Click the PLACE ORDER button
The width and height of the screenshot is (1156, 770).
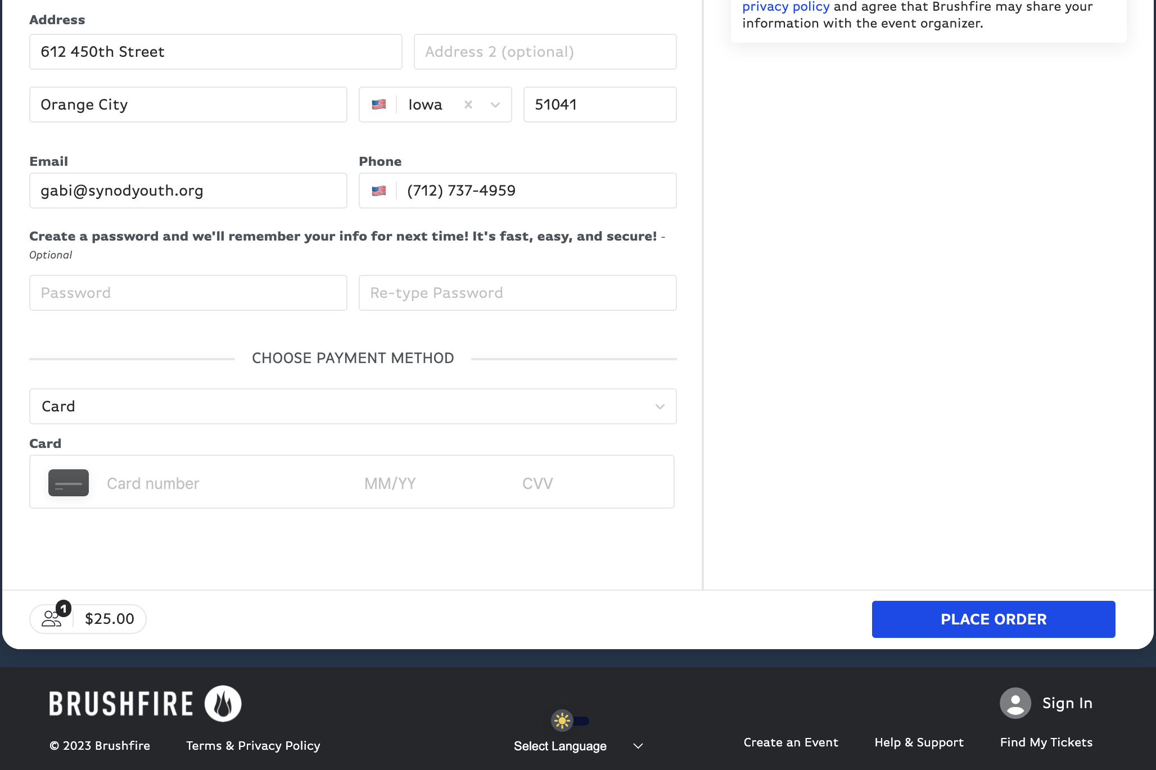[x=994, y=619]
